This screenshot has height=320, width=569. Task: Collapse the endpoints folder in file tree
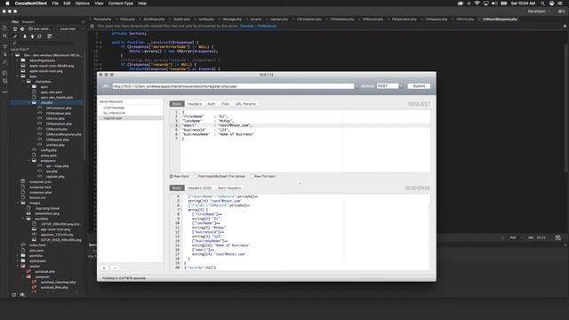[x=28, y=160]
